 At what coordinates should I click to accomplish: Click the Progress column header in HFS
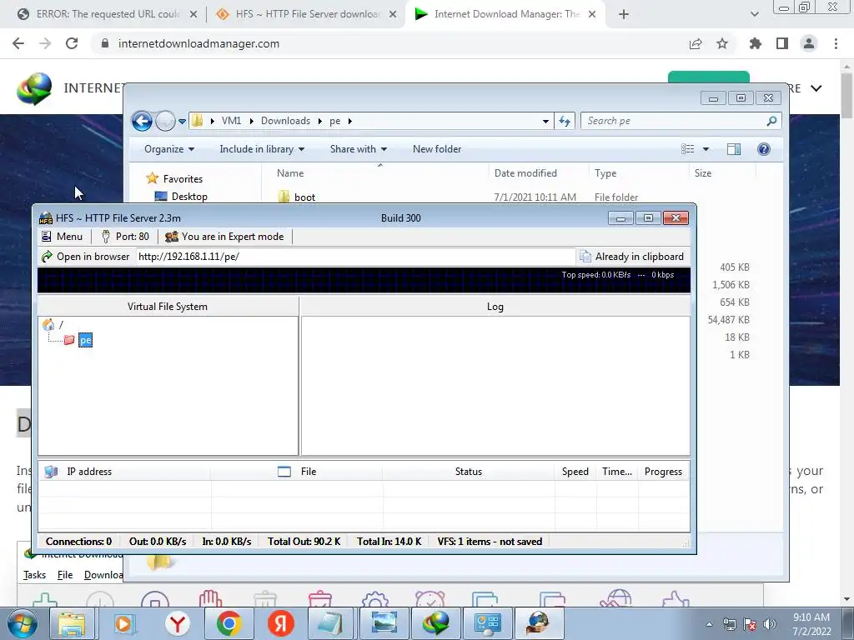coord(663,472)
